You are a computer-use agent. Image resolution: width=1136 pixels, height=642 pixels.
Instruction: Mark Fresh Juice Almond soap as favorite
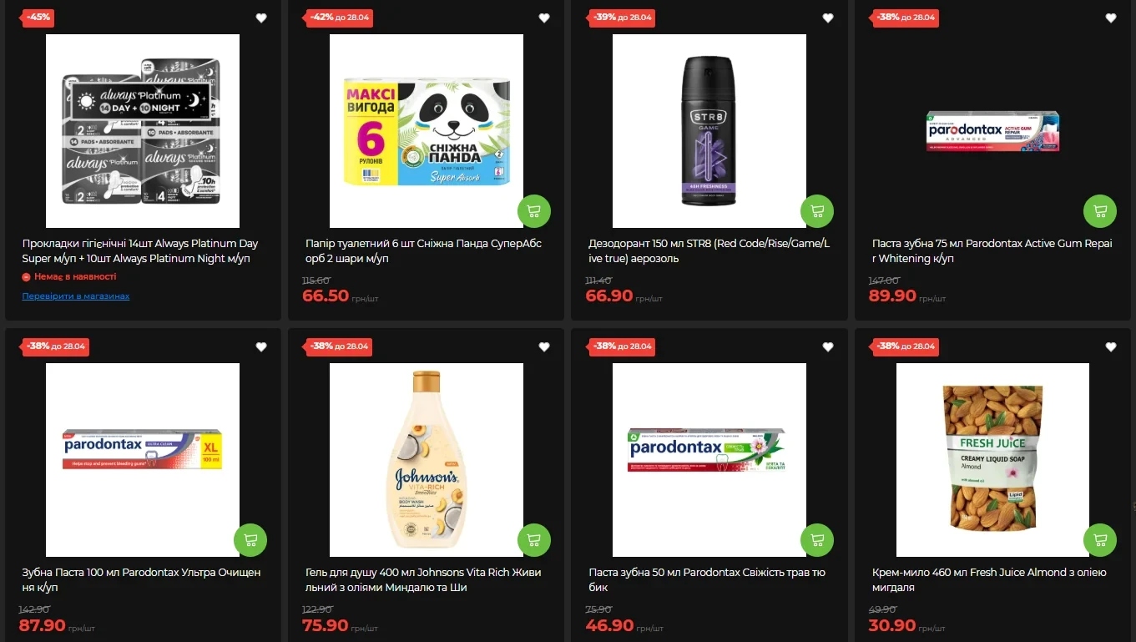point(1111,347)
